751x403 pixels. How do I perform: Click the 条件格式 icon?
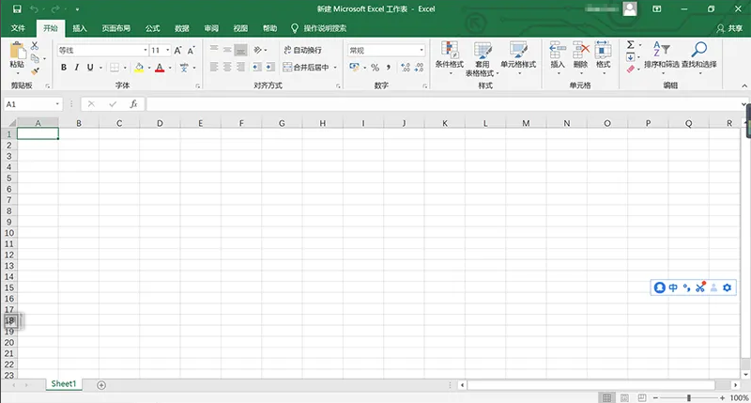click(449, 50)
